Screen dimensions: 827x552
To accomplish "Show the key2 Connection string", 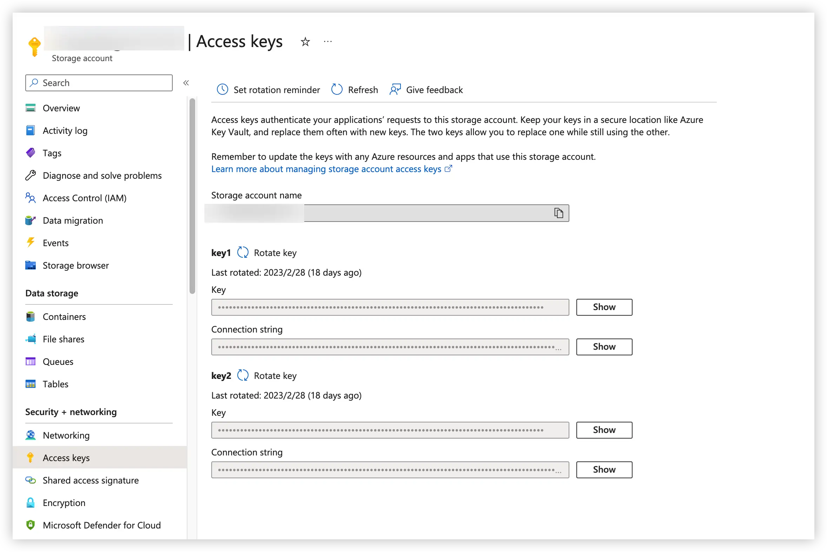I will click(x=604, y=469).
